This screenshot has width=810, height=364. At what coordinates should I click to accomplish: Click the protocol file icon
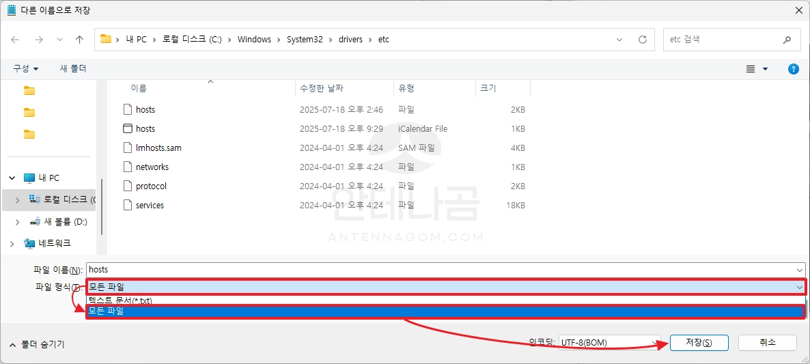pyautogui.click(x=128, y=186)
